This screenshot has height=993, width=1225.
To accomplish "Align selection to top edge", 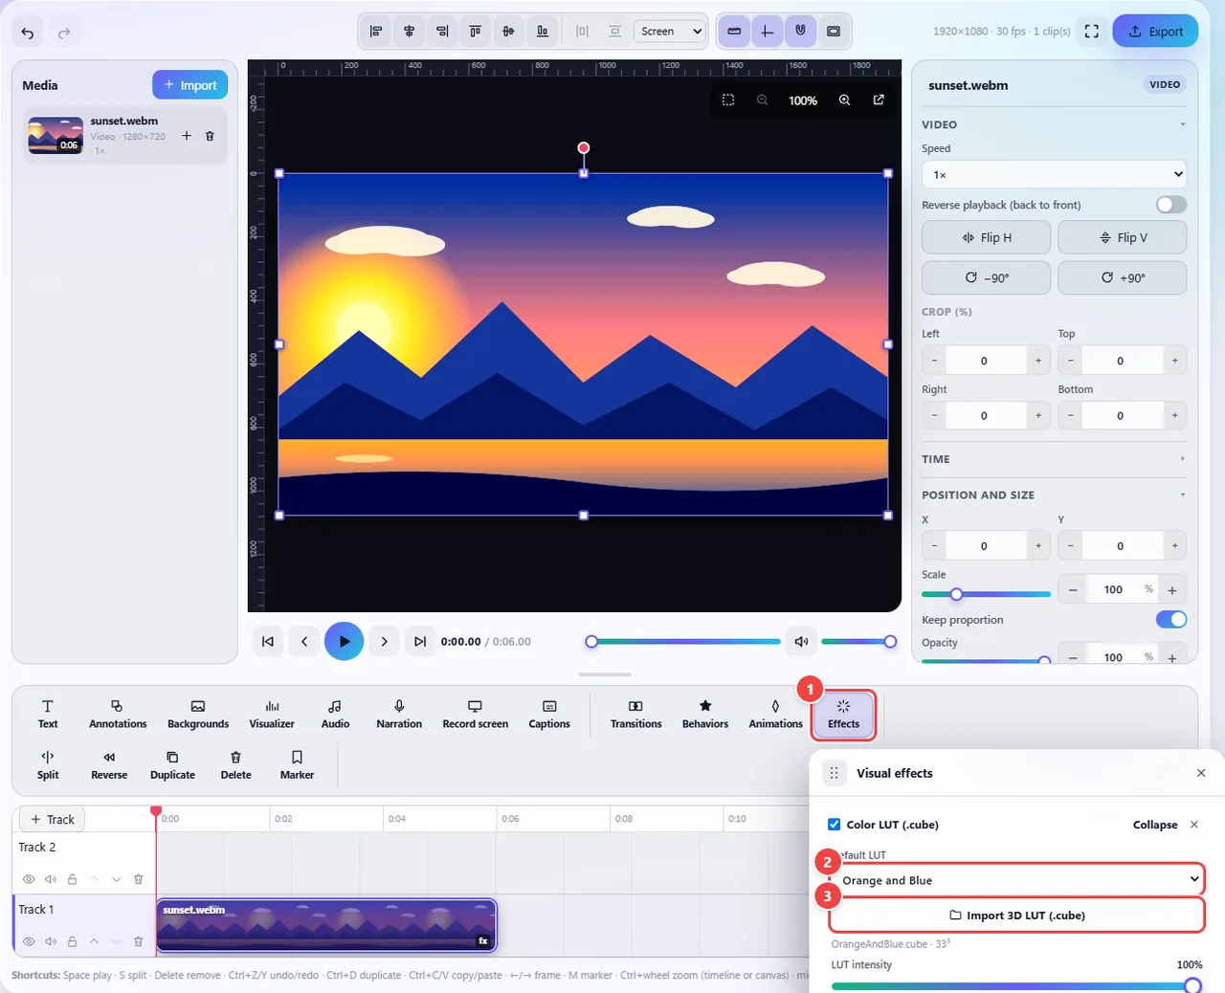I will click(476, 32).
